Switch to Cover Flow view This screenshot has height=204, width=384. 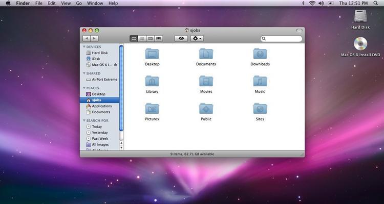[x=159, y=39]
